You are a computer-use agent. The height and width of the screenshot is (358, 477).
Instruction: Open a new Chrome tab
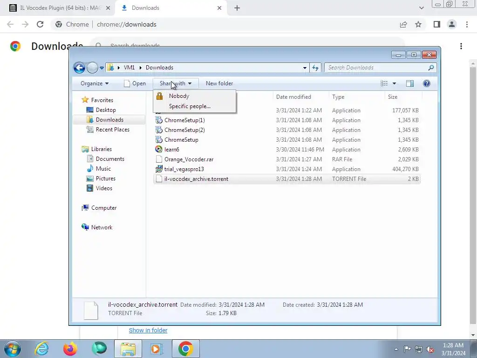237,8
